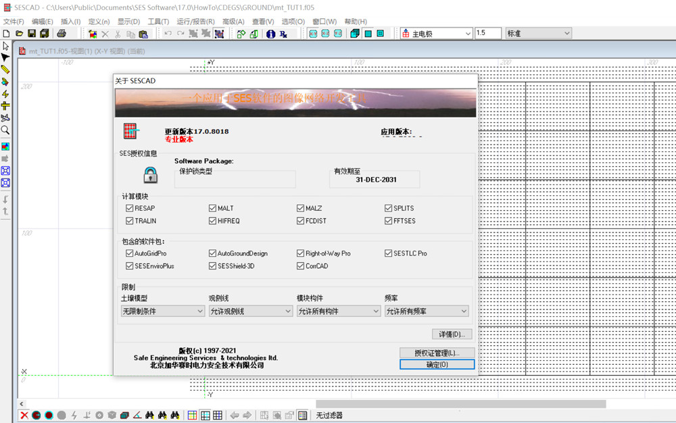
Task: Open the 主电极 dropdown in toolbar
Action: 436,34
